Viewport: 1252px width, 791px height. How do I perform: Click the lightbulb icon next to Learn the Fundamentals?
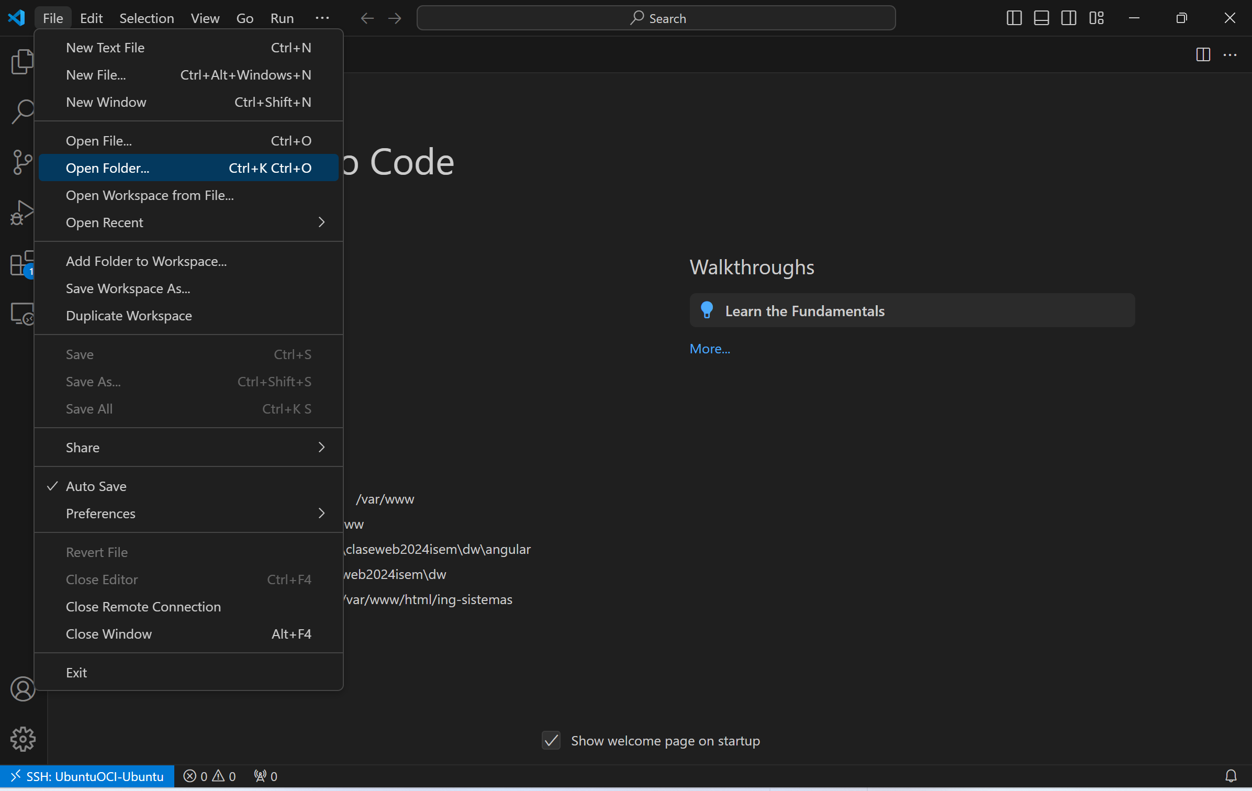pos(707,310)
